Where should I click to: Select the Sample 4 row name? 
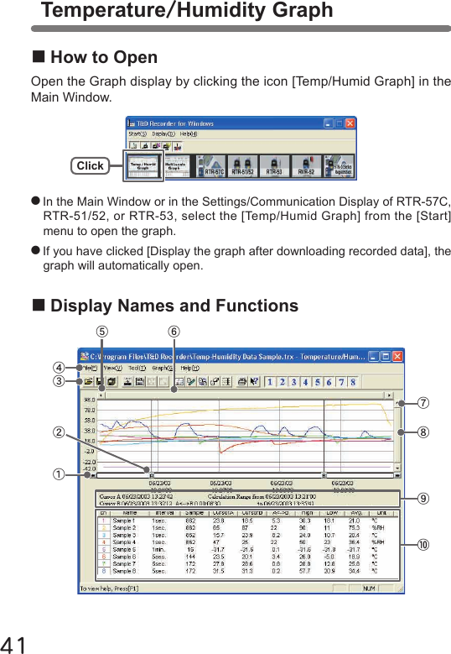click(x=124, y=542)
